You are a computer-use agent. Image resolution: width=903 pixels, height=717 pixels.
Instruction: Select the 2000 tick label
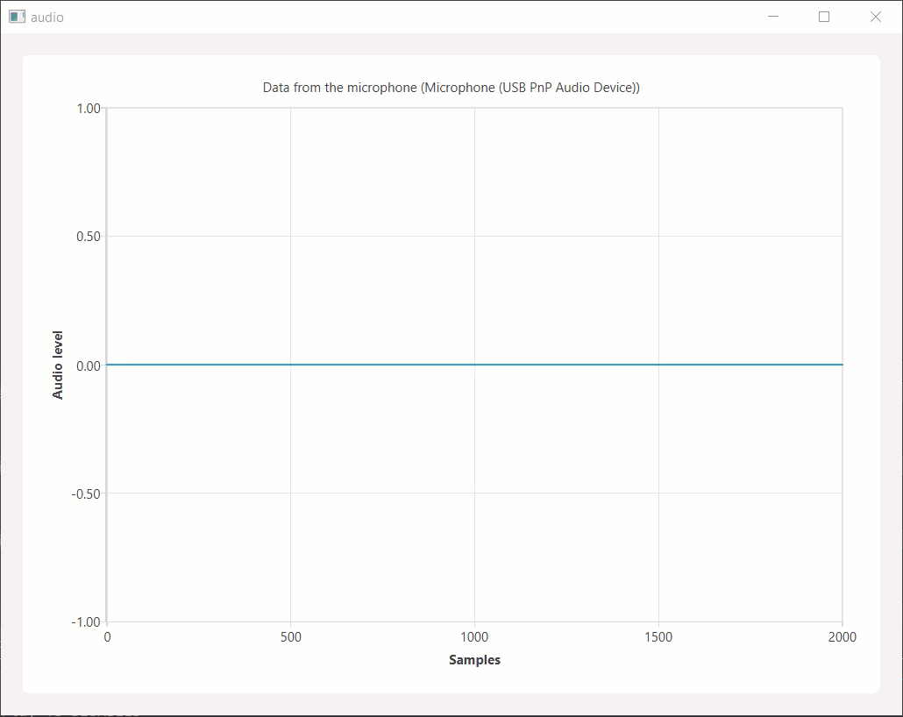click(843, 637)
